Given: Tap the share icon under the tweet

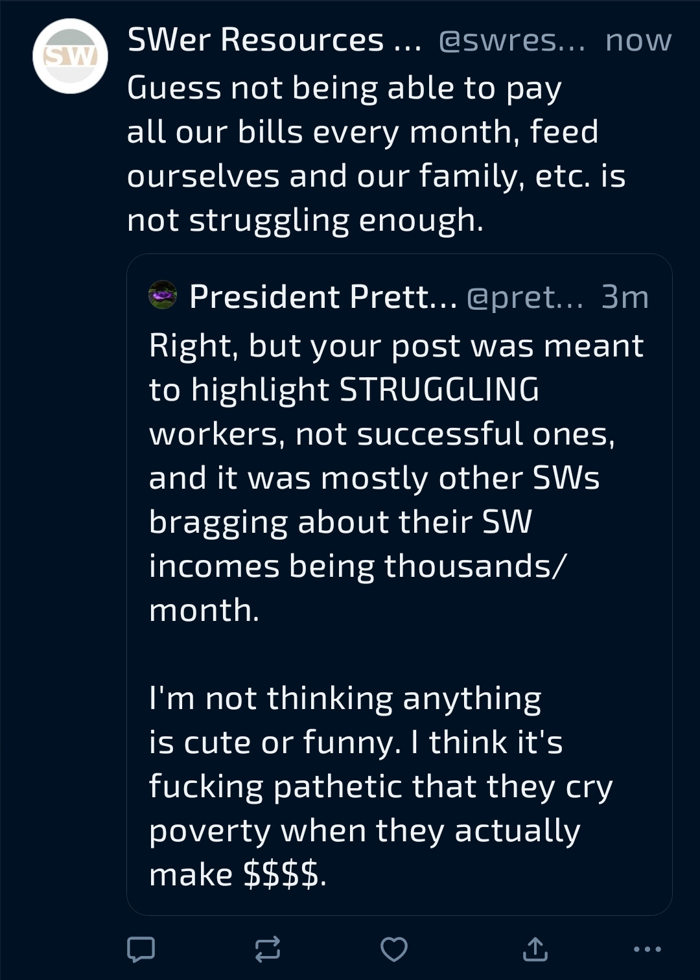Looking at the screenshot, I should [x=535, y=949].
